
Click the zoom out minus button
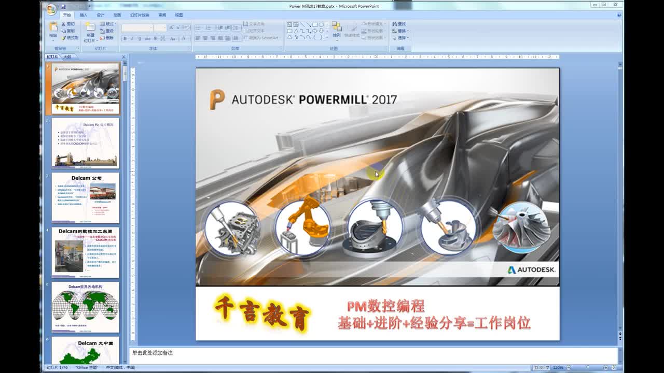569,367
